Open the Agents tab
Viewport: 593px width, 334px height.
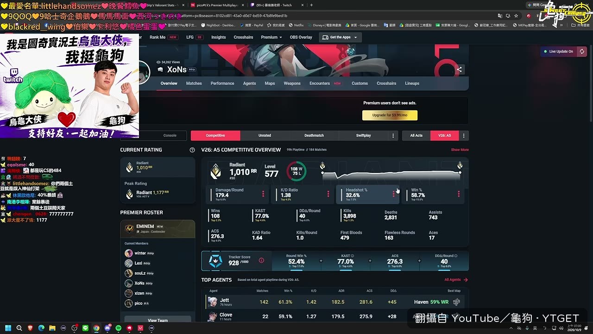click(x=249, y=83)
